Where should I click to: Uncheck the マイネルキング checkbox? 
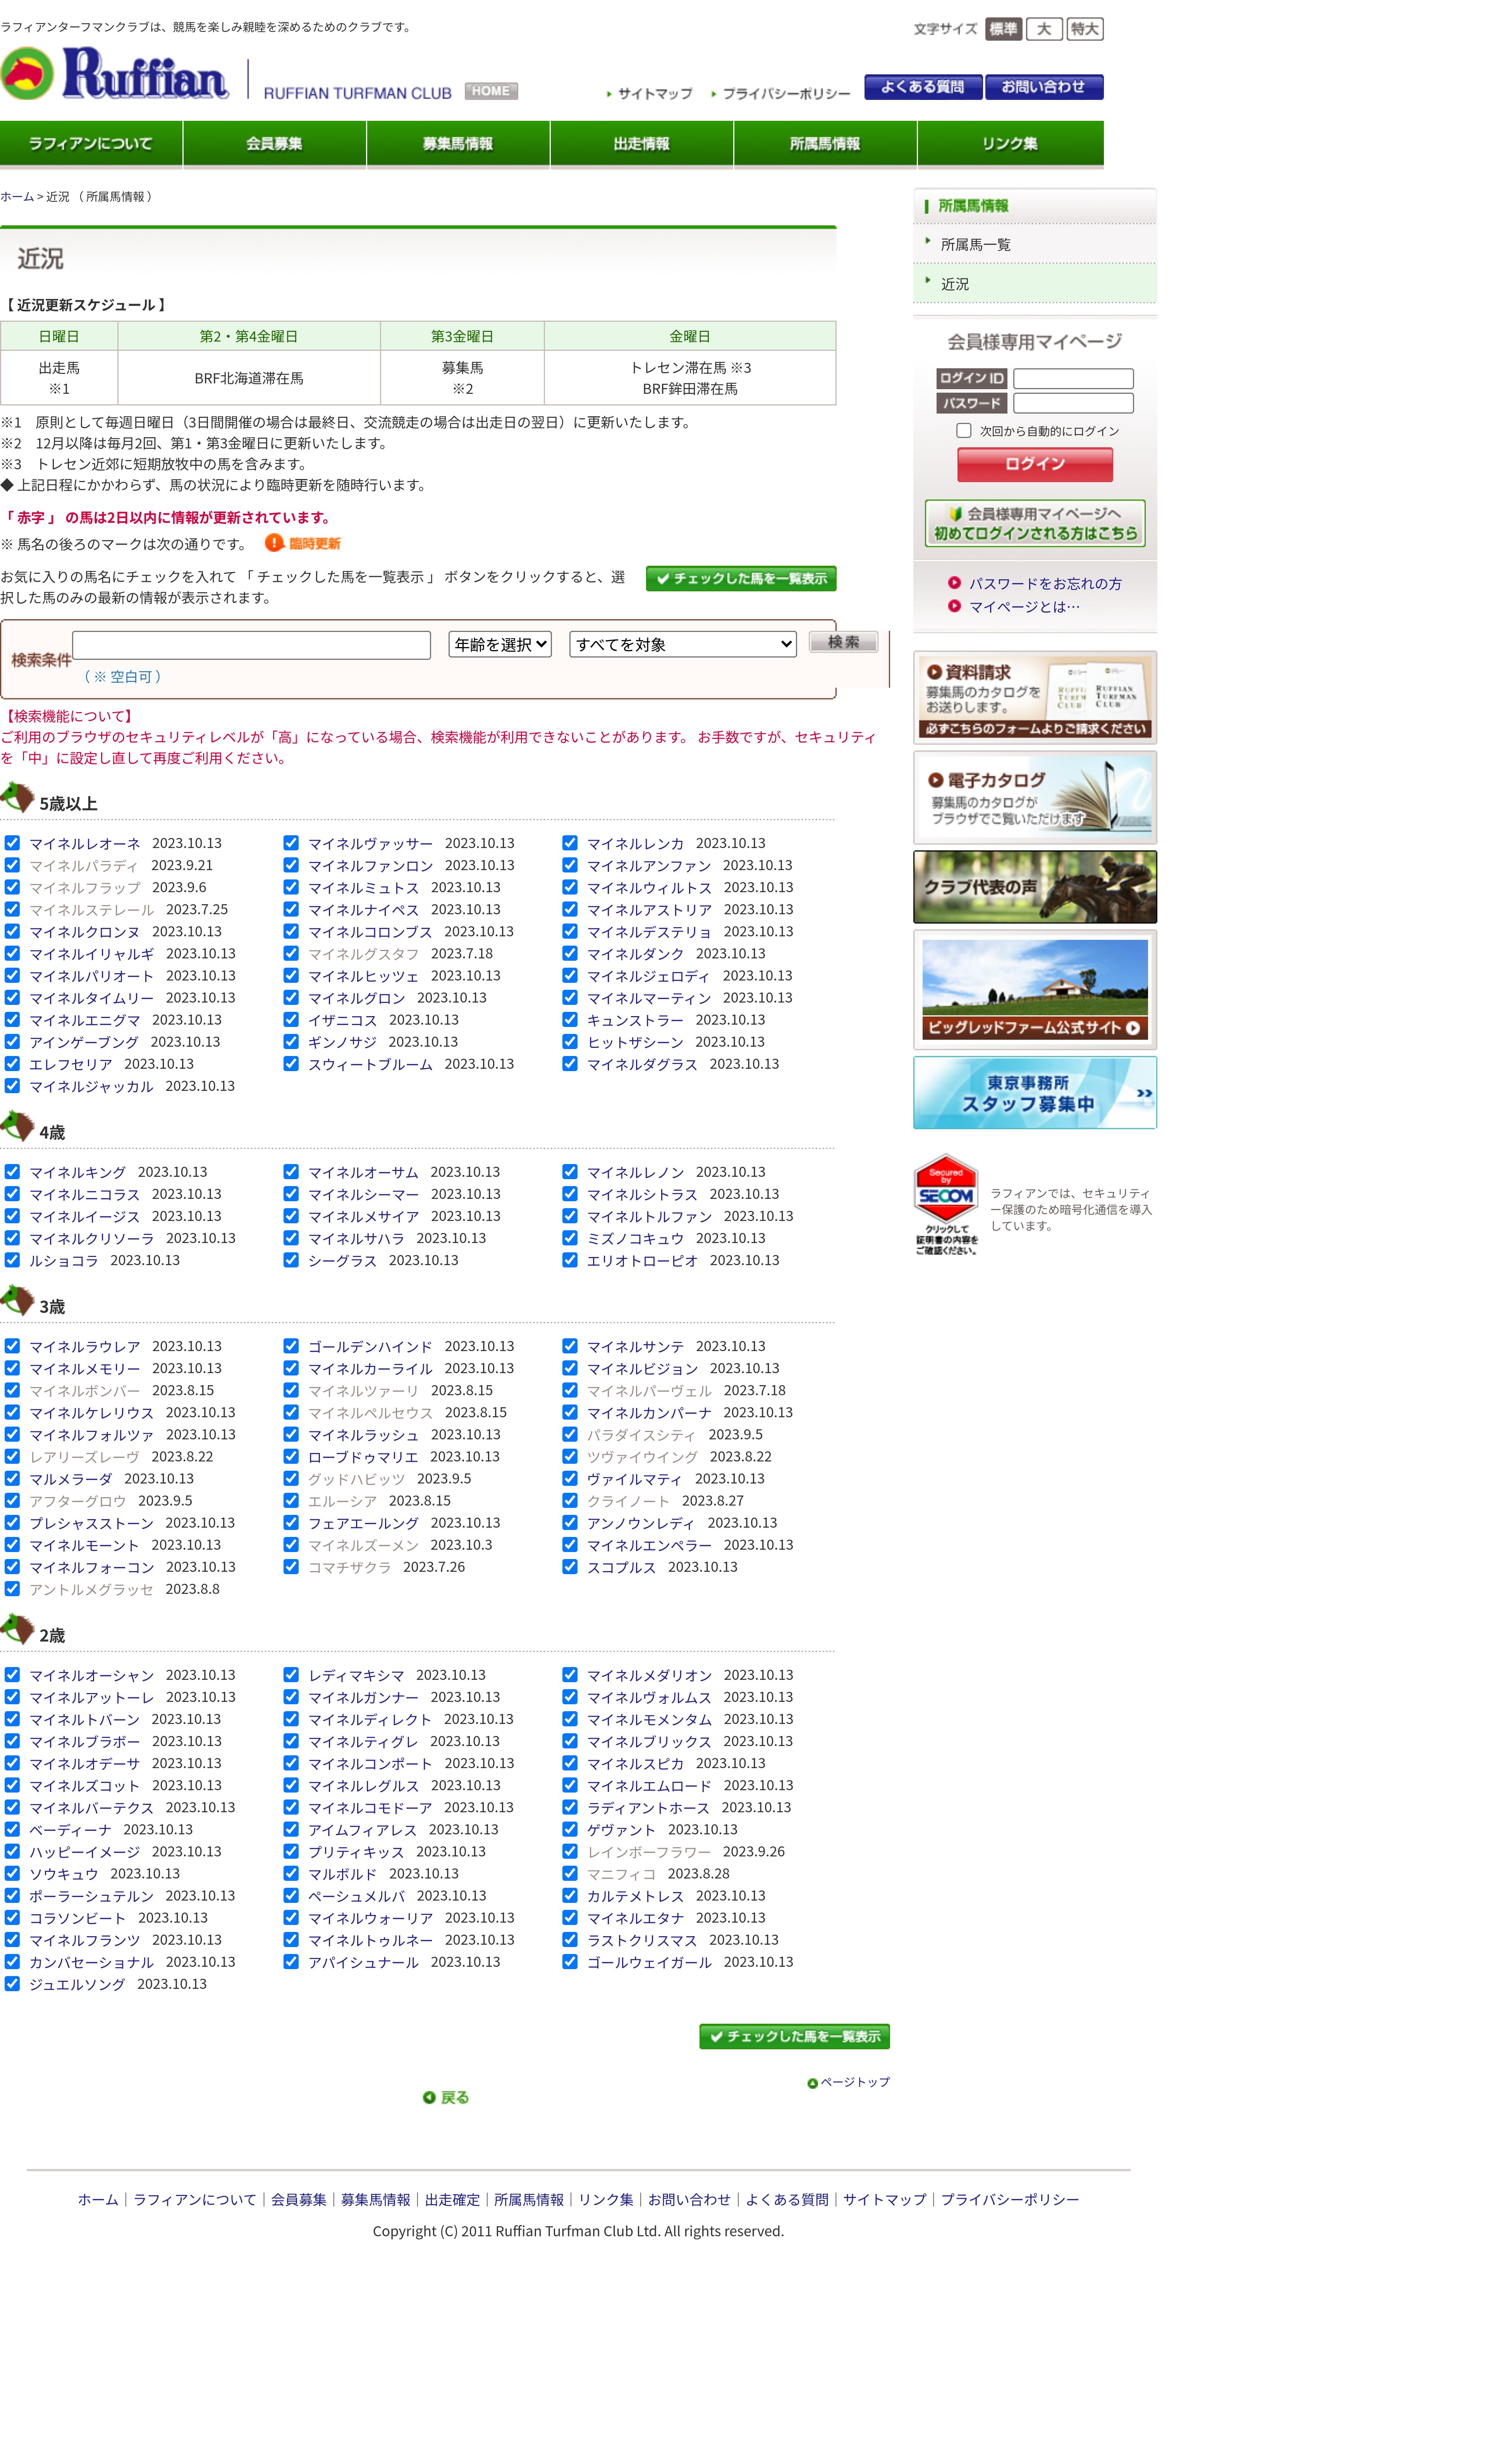12,1172
